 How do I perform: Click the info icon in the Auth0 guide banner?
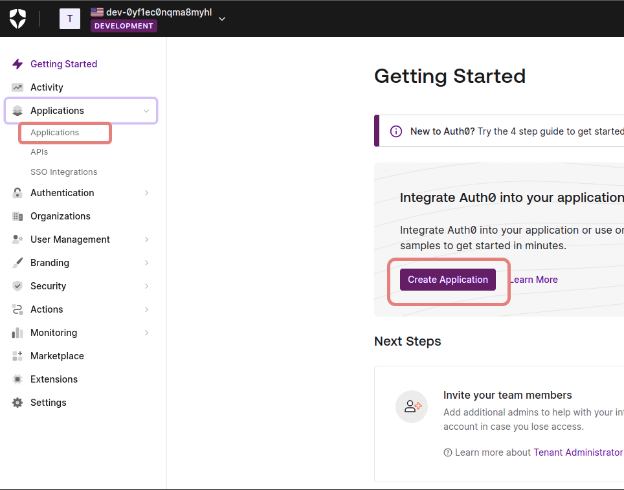coord(396,131)
